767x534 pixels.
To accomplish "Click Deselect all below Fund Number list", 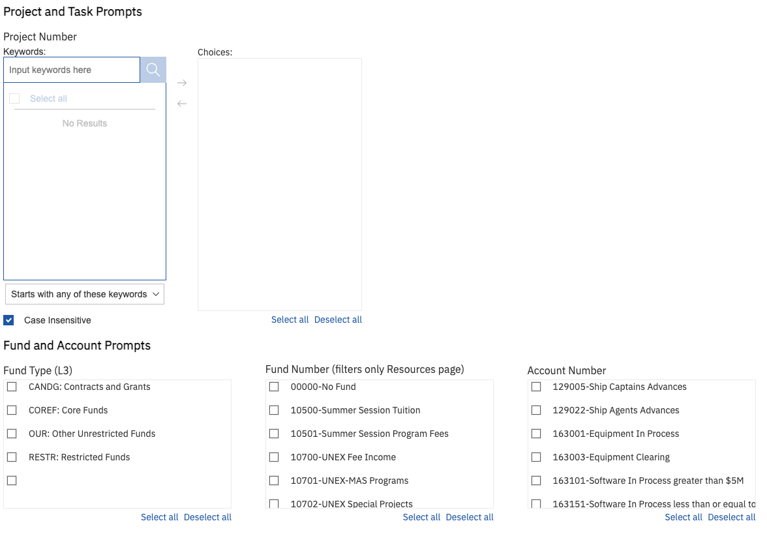I will (470, 517).
